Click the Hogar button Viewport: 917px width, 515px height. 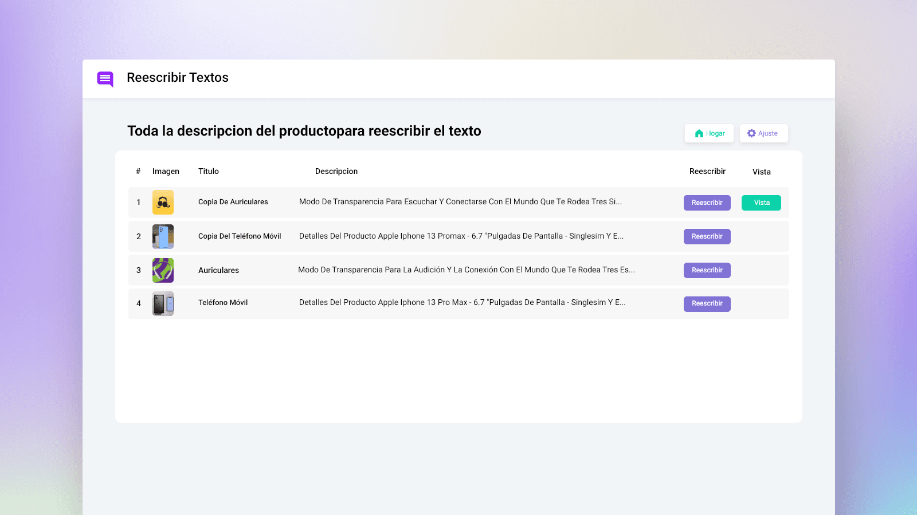pyautogui.click(x=709, y=133)
